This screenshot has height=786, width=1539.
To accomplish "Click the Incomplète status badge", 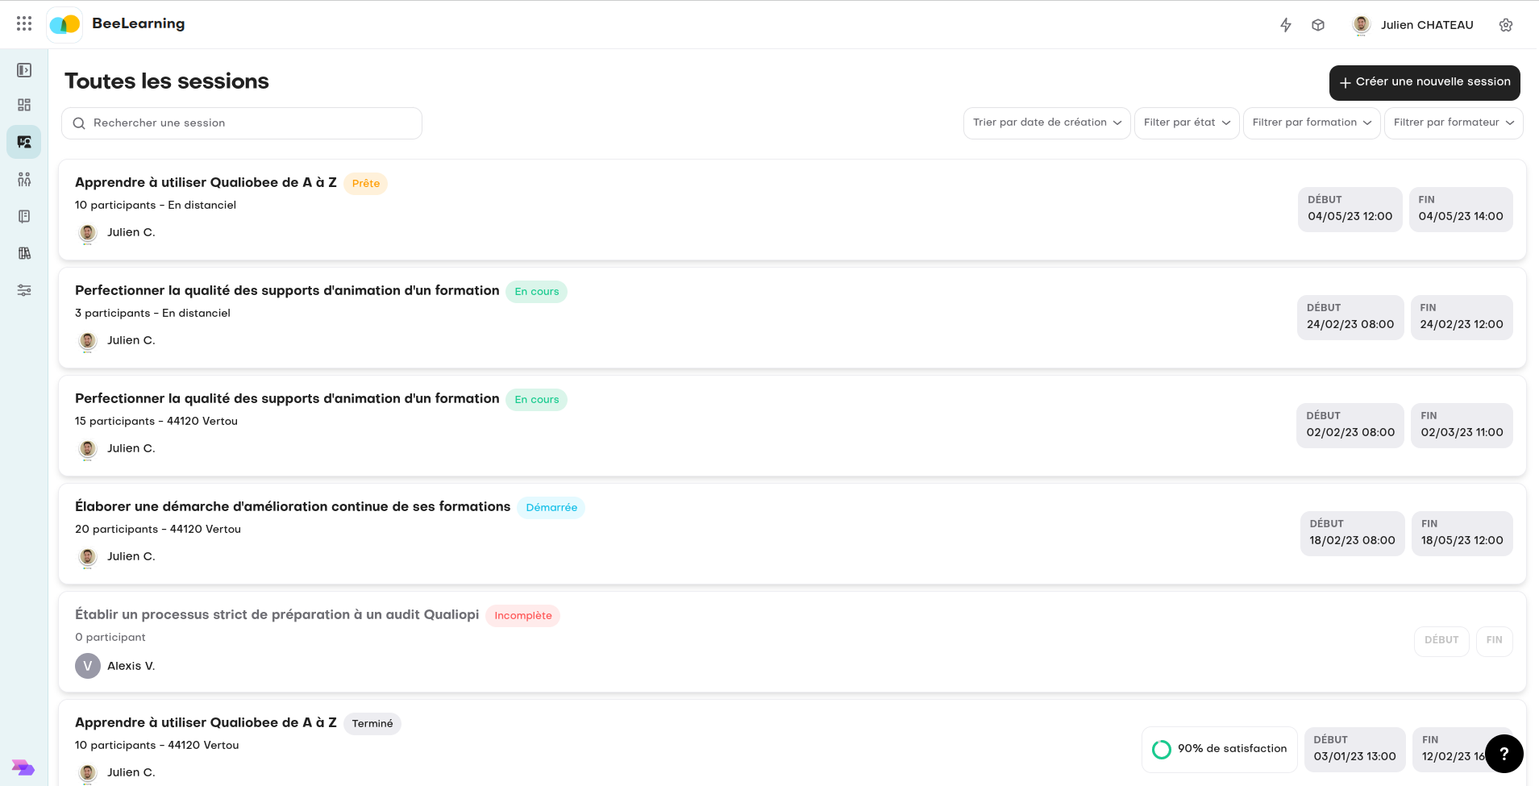I will coord(523,616).
